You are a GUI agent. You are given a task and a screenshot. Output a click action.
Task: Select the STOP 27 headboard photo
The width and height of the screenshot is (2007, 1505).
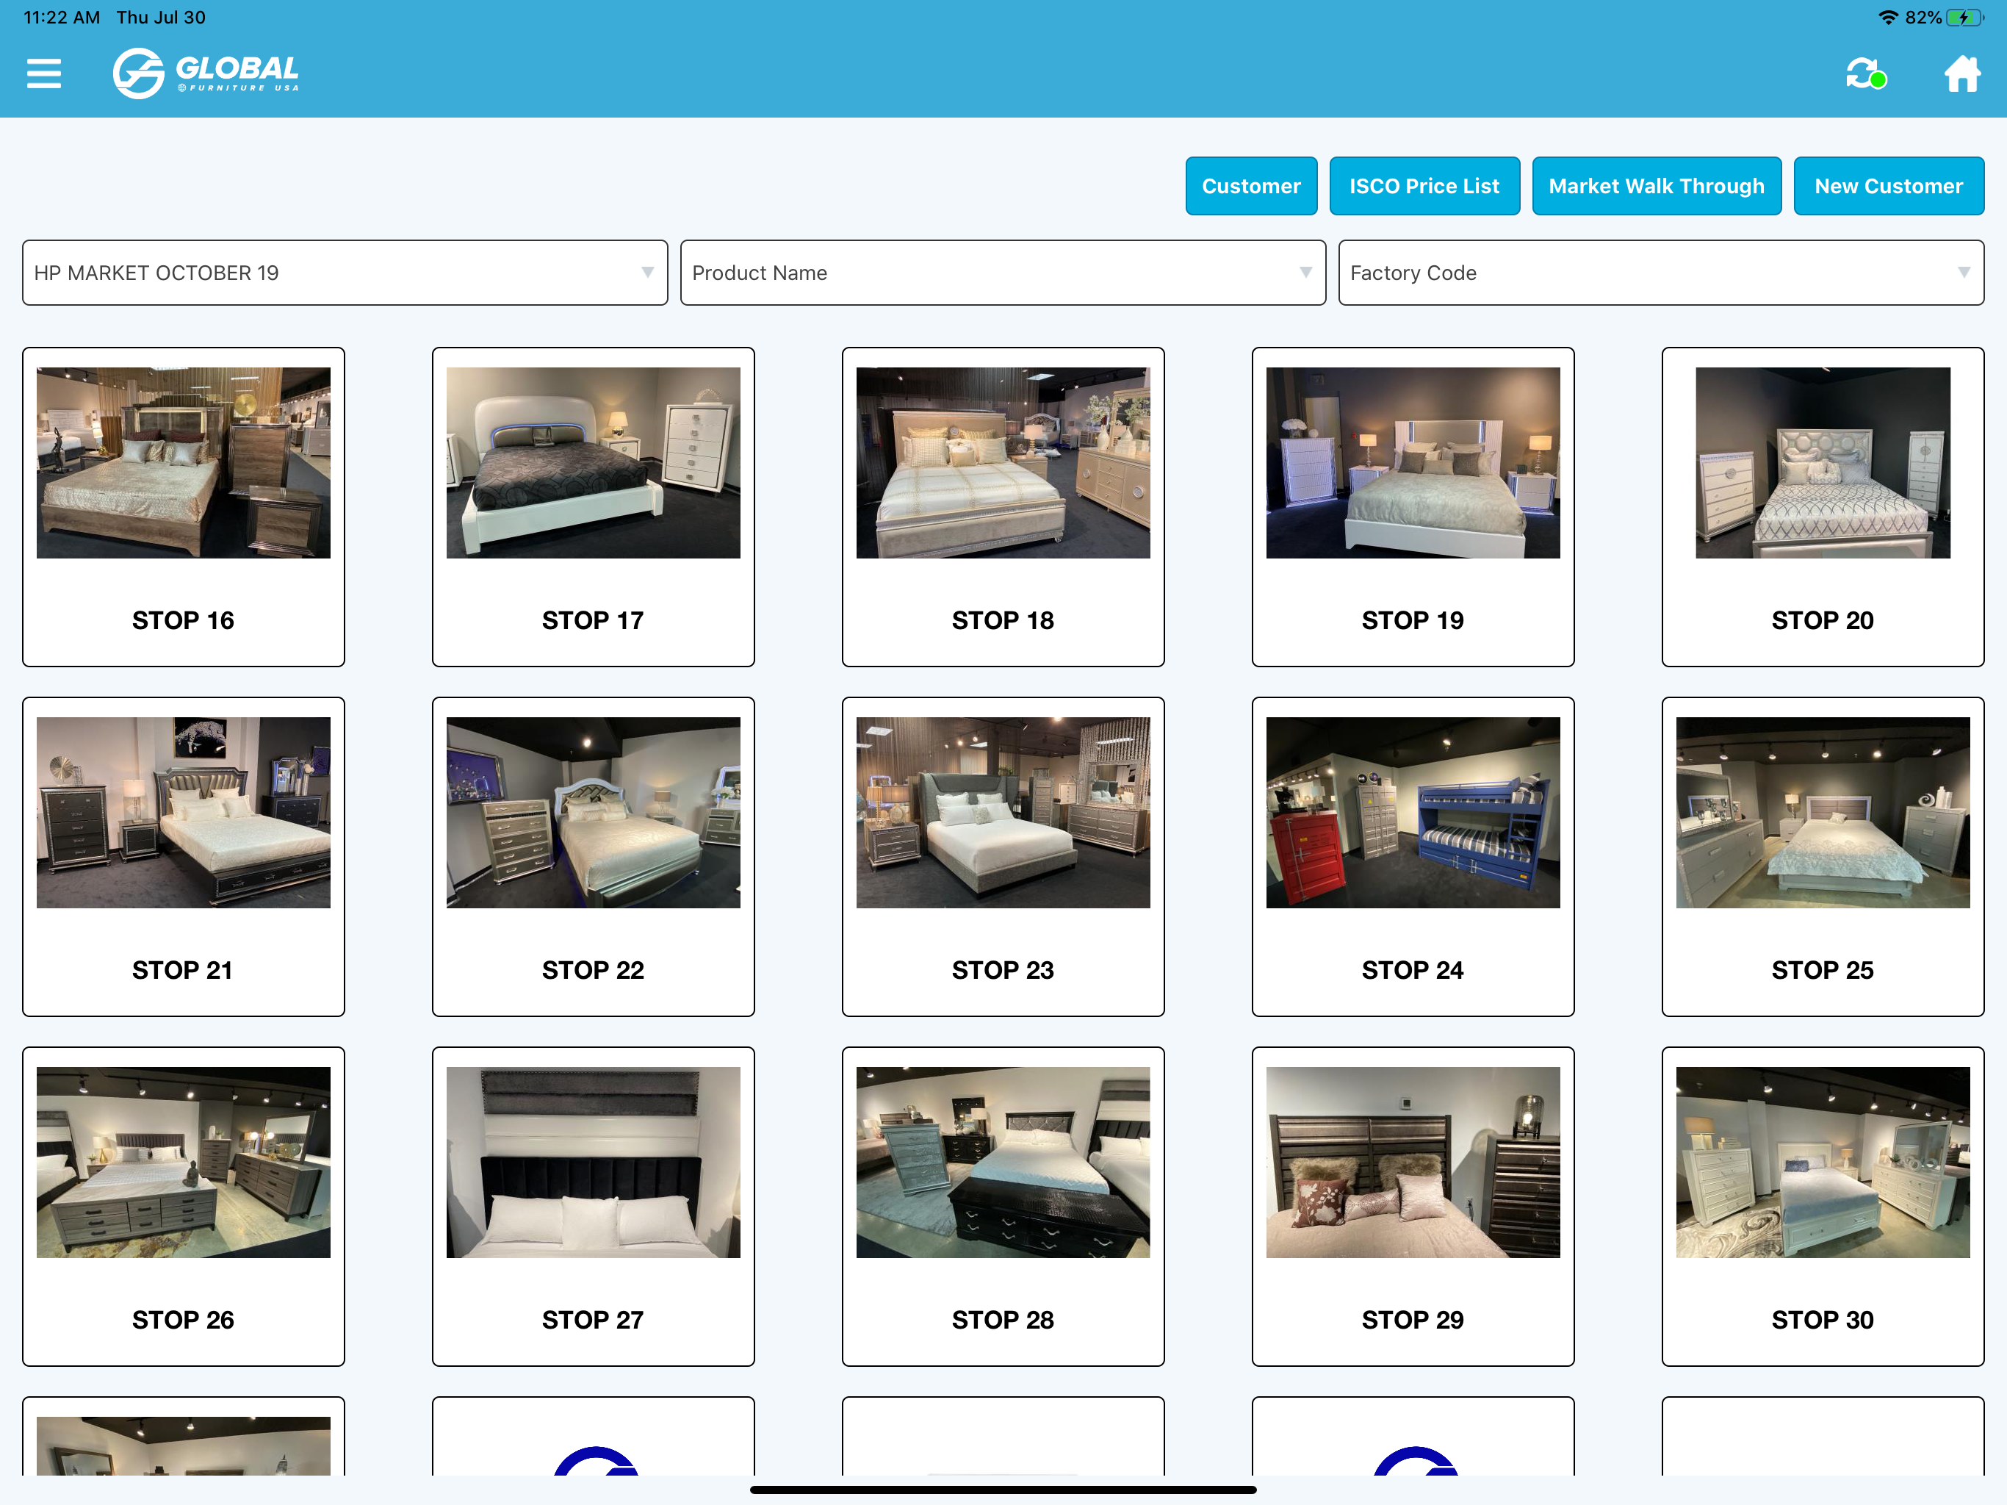594,1162
